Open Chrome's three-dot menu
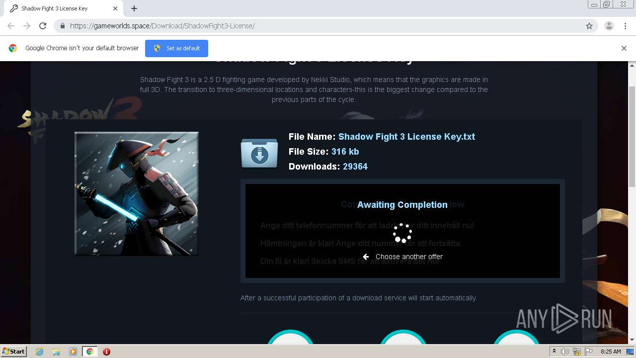The width and height of the screenshot is (636, 358). [625, 26]
